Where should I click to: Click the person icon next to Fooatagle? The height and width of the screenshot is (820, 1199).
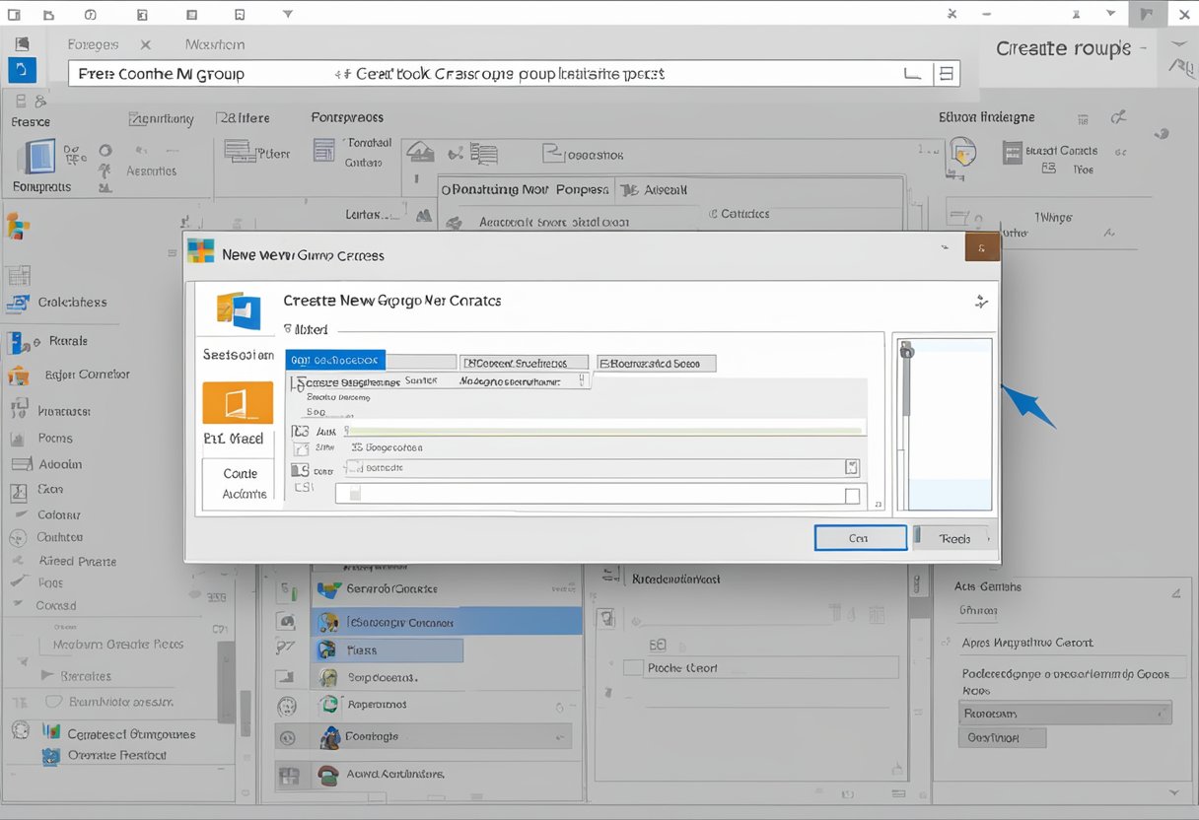tap(329, 737)
